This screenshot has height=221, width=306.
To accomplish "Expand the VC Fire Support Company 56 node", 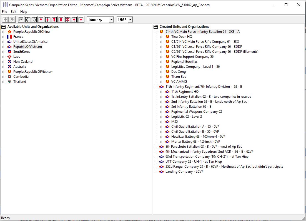I will click(x=162, y=57).
